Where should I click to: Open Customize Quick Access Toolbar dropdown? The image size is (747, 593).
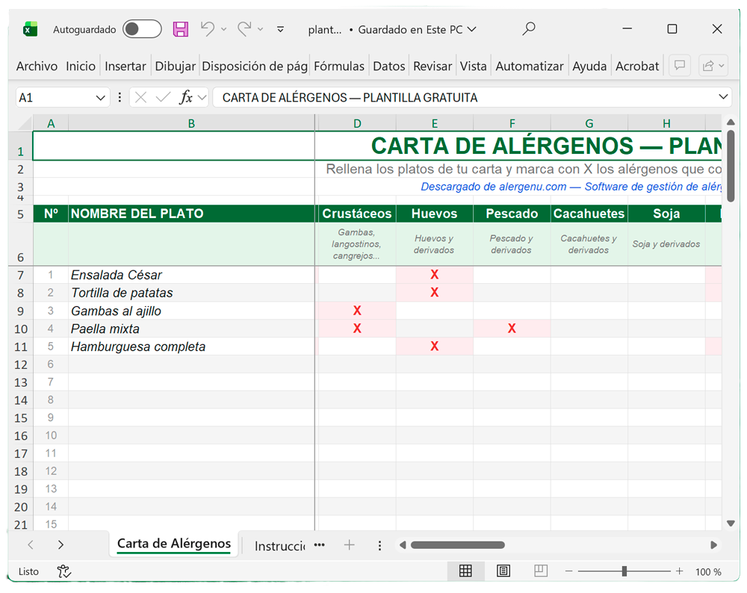280,29
